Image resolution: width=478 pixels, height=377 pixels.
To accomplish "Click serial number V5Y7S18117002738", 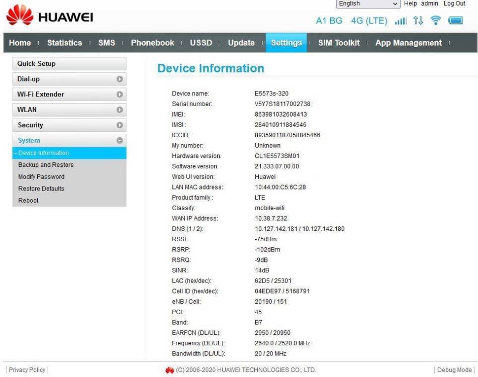I will [x=282, y=104].
